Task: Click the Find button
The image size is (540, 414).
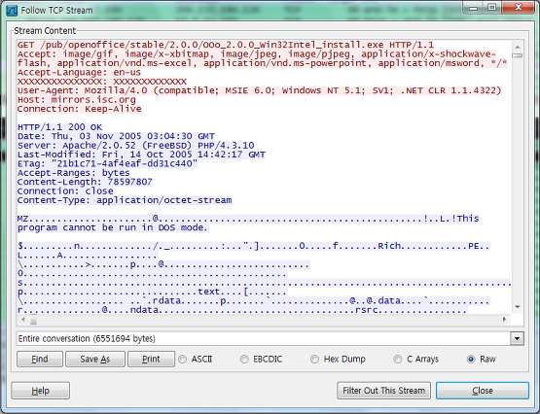Action: (40, 360)
